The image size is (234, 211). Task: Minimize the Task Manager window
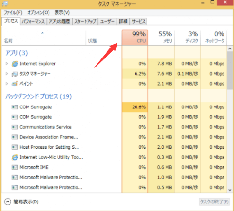click(x=203, y=3)
